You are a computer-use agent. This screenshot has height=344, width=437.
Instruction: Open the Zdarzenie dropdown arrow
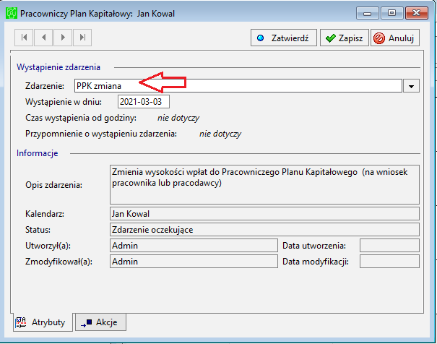[411, 86]
